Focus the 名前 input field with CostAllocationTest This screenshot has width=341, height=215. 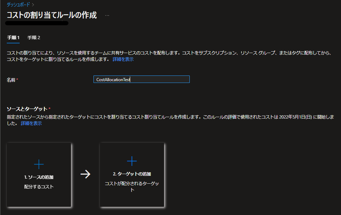tap(142, 79)
